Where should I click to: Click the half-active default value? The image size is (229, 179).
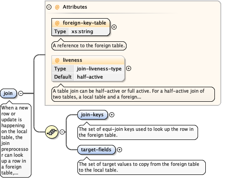click(90, 77)
